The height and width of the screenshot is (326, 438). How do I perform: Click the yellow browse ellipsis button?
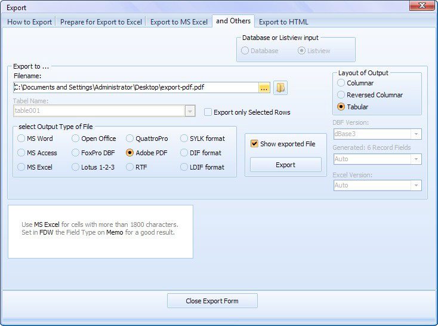click(264, 88)
